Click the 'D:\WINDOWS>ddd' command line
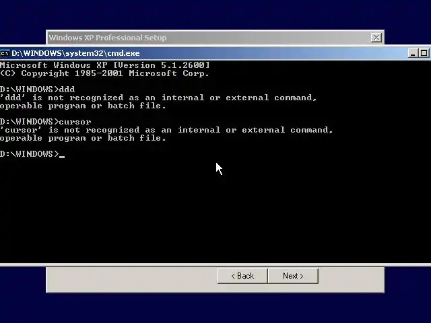This screenshot has height=323, width=431. pos(38,89)
